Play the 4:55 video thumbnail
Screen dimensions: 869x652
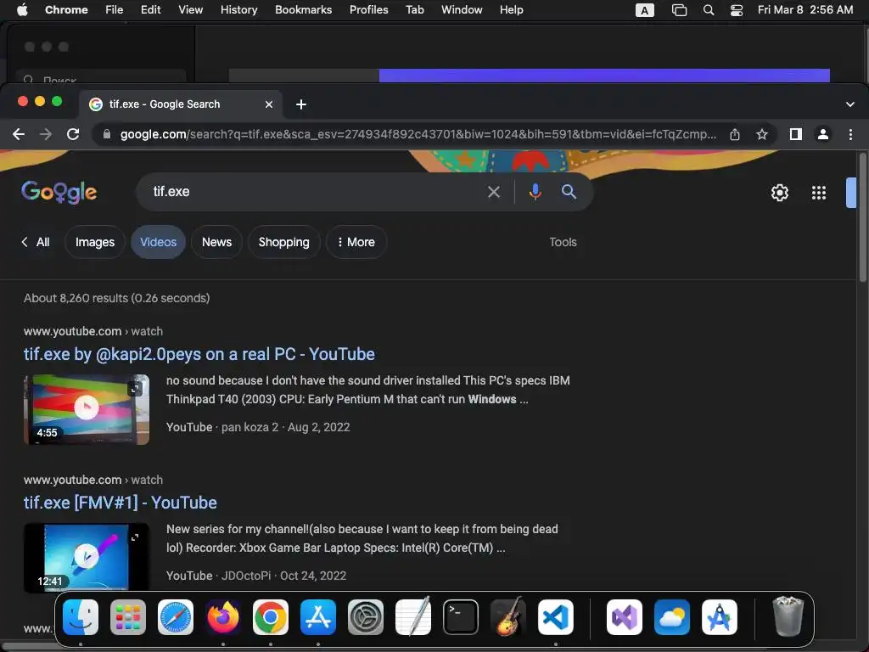point(87,409)
